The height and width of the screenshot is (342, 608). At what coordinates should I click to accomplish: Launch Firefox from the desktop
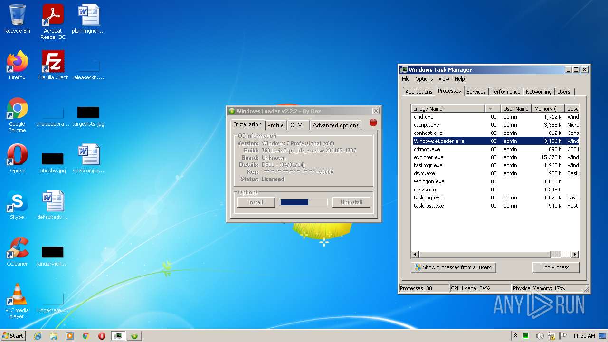pos(17,66)
